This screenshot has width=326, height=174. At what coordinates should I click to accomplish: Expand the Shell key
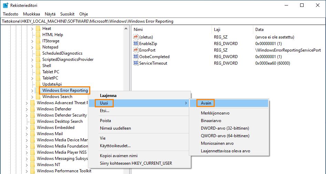32,66
